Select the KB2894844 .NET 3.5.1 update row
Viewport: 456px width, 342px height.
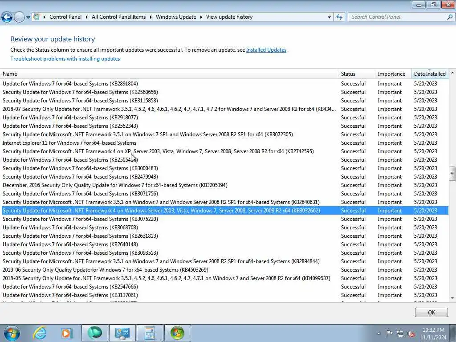225,261
